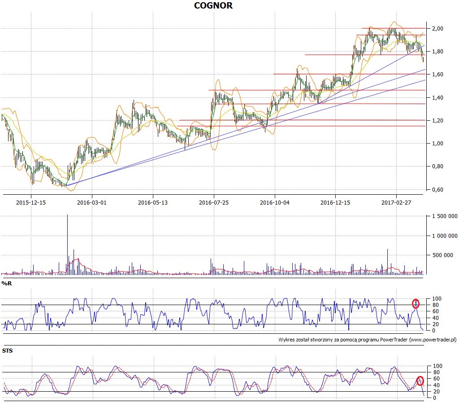Click the 1,40 price axis label
The height and width of the screenshot is (402, 459).
(x=437, y=97)
